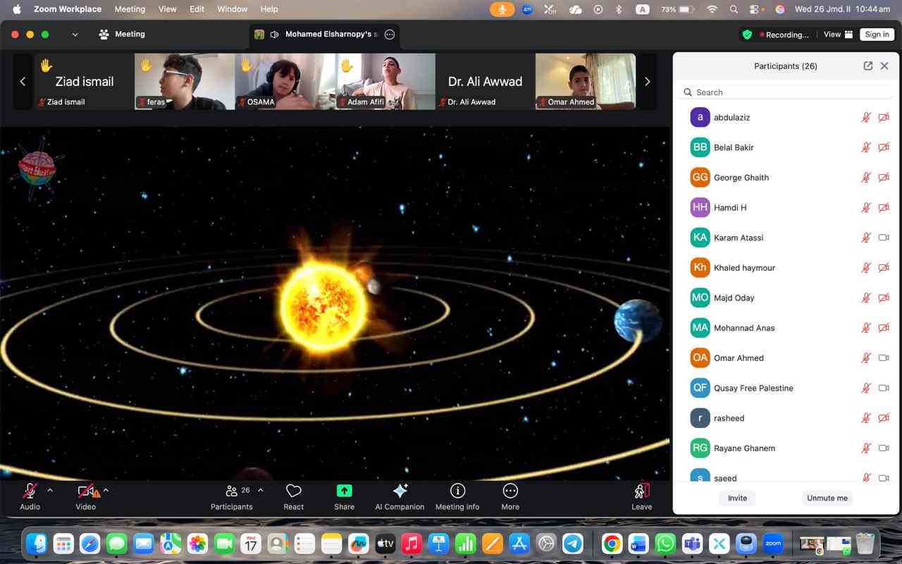
Task: Show next video thumbnails with right arrow
Action: [x=647, y=82]
